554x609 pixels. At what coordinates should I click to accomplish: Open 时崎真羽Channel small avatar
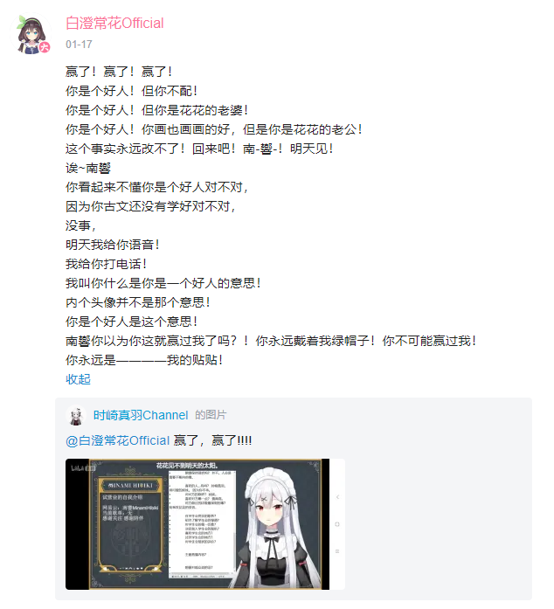click(76, 415)
